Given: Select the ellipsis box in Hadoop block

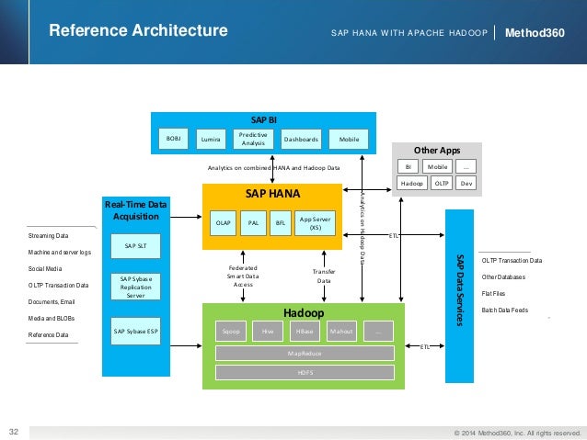Looking at the screenshot, I should click(378, 332).
